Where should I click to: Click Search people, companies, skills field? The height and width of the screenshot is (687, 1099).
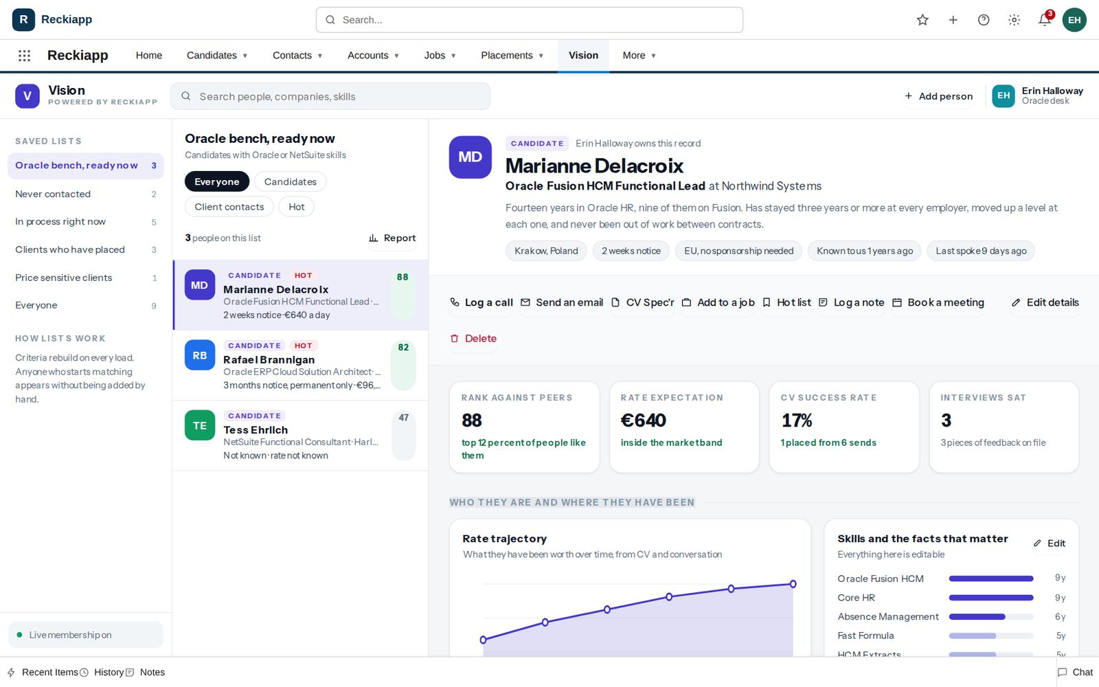330,96
